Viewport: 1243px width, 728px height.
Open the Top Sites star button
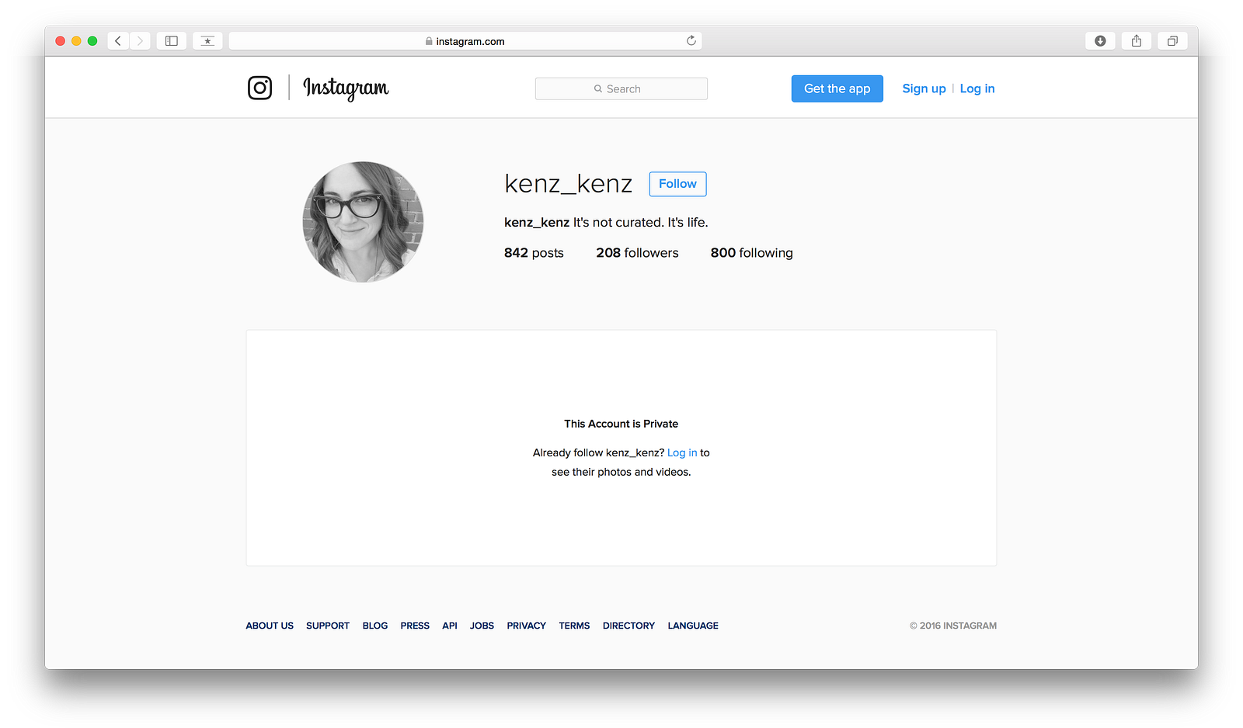(x=207, y=41)
